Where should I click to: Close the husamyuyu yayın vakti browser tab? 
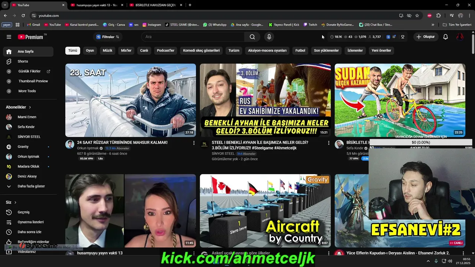[x=122, y=5]
